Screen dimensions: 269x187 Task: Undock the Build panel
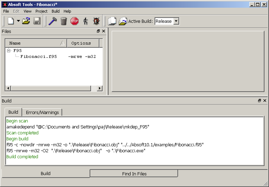tap(260, 101)
